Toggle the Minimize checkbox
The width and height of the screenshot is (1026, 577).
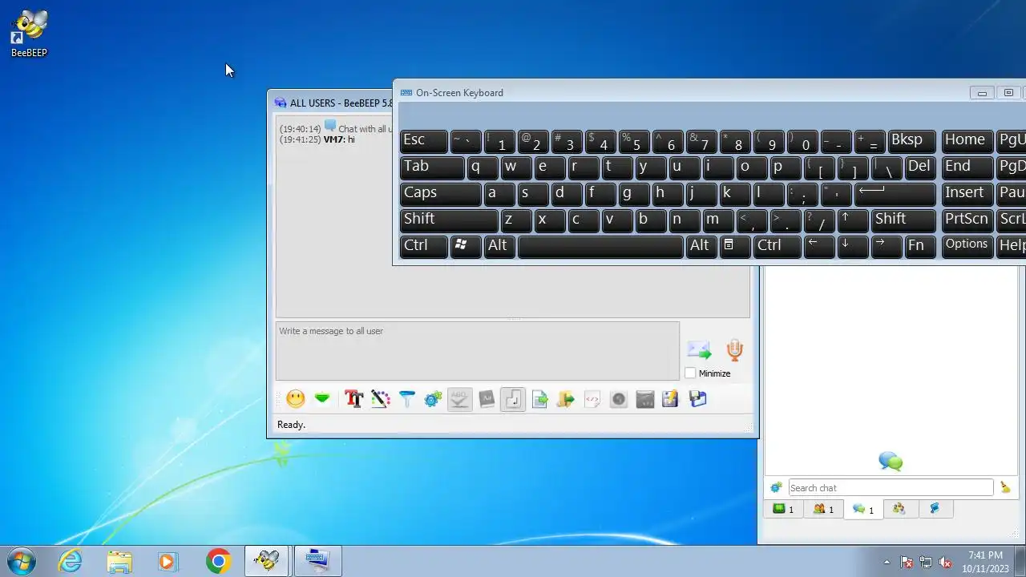[x=690, y=373]
